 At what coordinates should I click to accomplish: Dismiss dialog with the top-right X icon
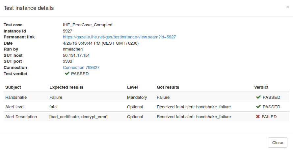287,7
